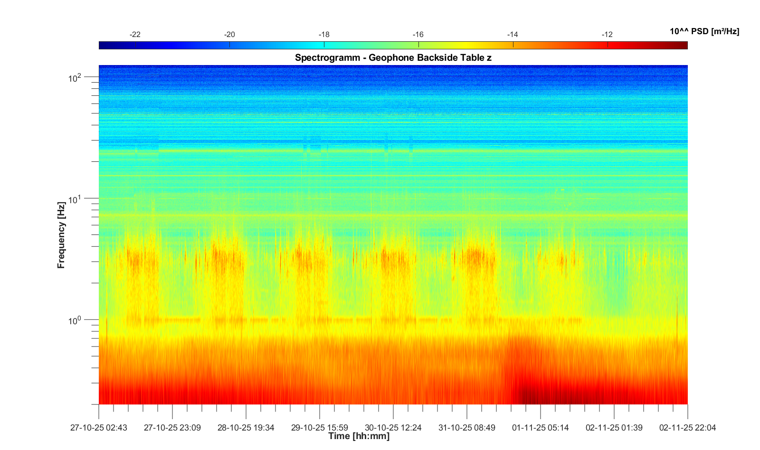Click the -20 tick label on colorbar
Screen dimensions: 760x450
[x=229, y=35]
